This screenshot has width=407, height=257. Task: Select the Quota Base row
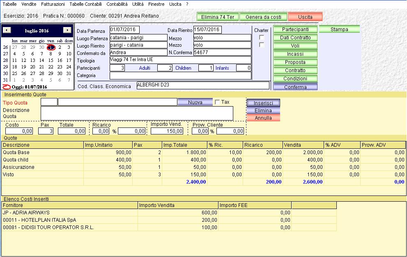point(43,152)
